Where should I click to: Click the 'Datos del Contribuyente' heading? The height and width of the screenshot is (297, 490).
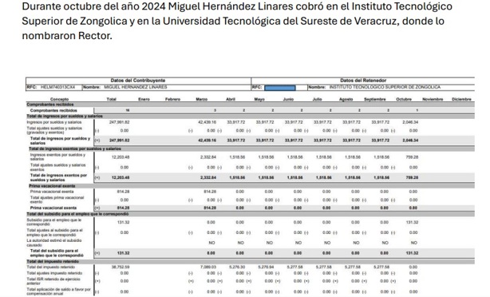[x=138, y=81]
